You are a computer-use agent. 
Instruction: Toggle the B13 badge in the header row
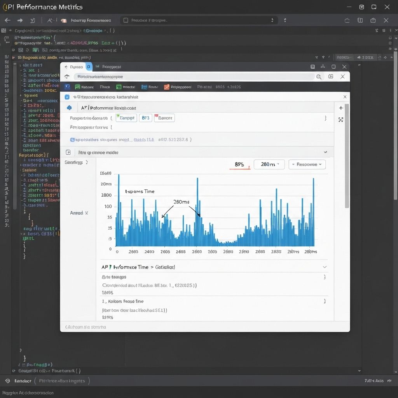[x=145, y=118]
